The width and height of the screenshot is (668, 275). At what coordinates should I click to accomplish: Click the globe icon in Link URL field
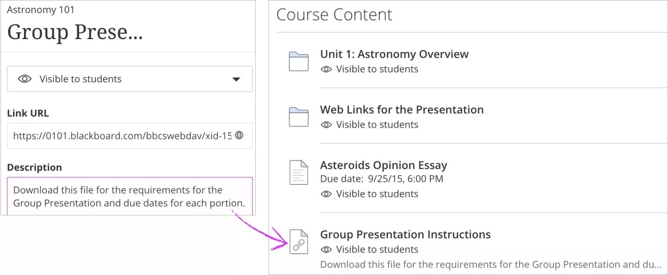pyautogui.click(x=239, y=135)
